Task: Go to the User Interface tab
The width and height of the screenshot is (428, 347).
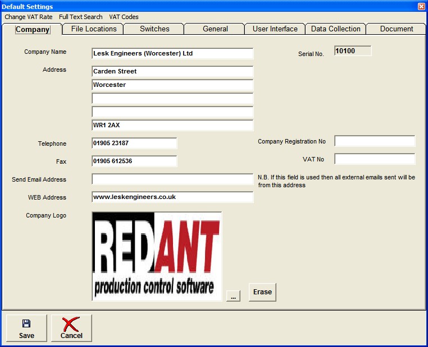Action: point(275,29)
